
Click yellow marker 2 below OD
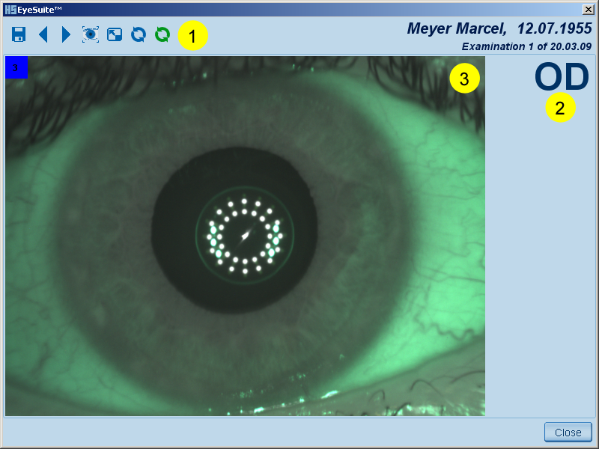coord(560,108)
